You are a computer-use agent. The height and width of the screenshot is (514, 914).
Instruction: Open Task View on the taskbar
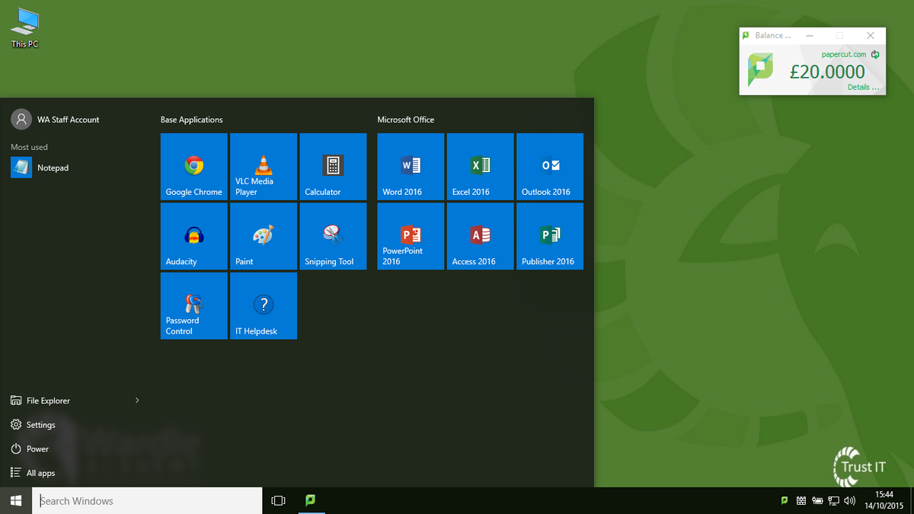click(x=279, y=500)
